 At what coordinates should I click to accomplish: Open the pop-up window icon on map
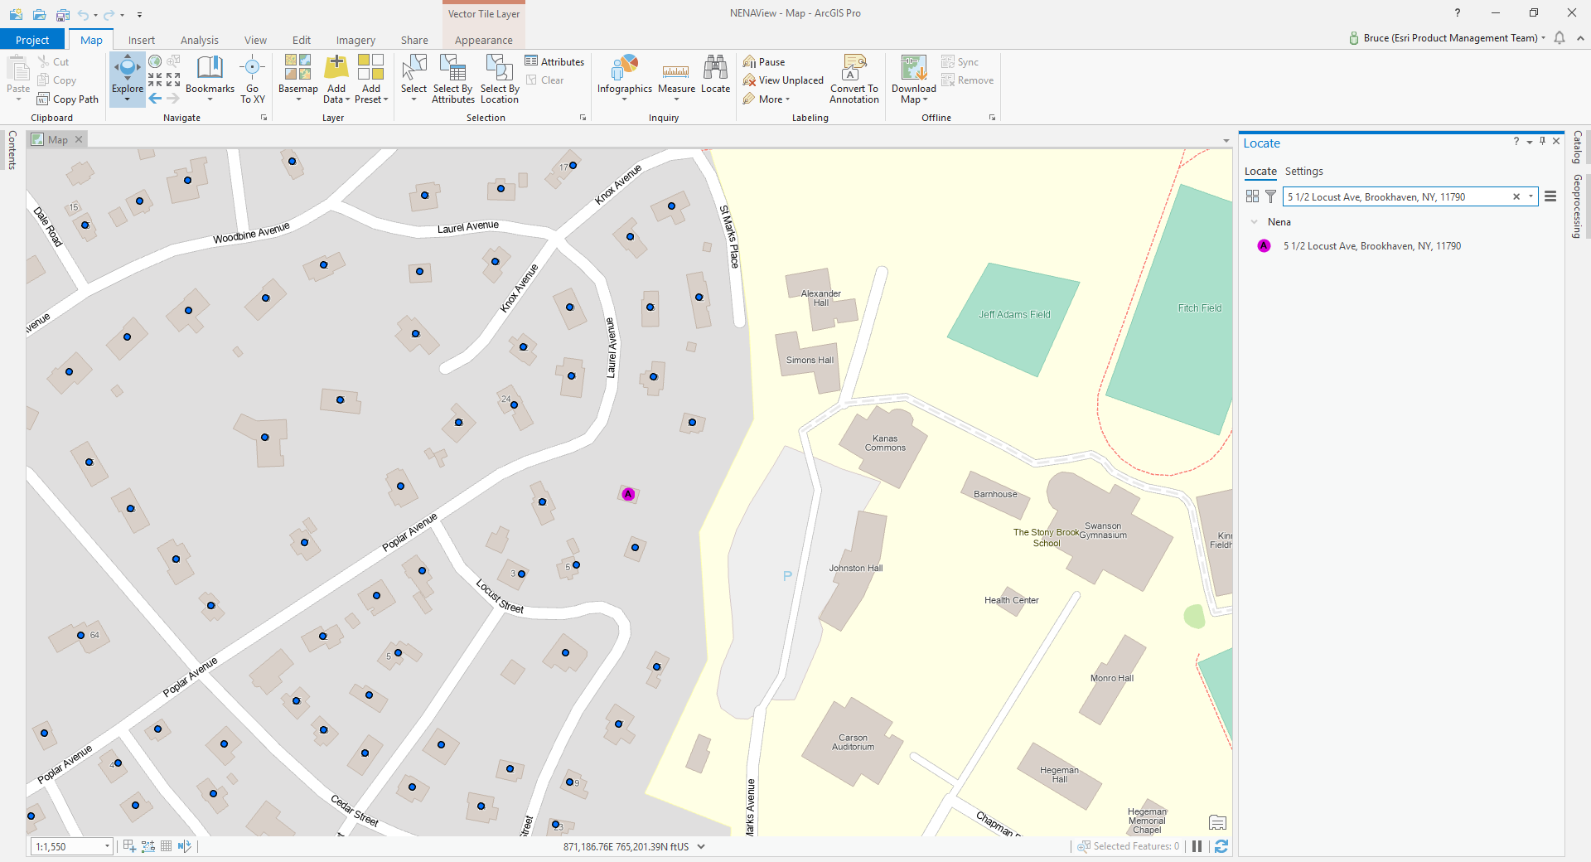pyautogui.click(x=1217, y=822)
